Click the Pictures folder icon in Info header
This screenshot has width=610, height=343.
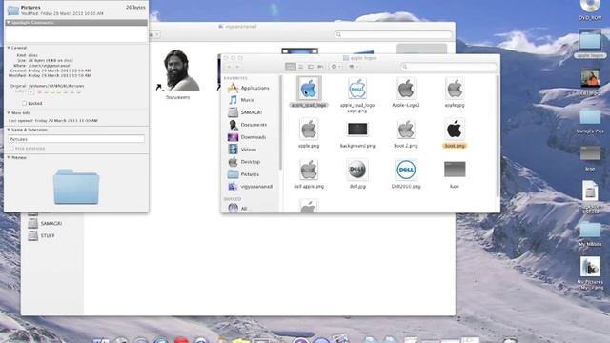12,10
